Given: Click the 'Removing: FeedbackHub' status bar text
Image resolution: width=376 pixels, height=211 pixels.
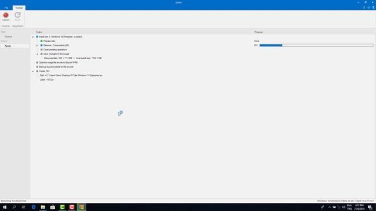Looking at the screenshot, I should click(14, 201).
